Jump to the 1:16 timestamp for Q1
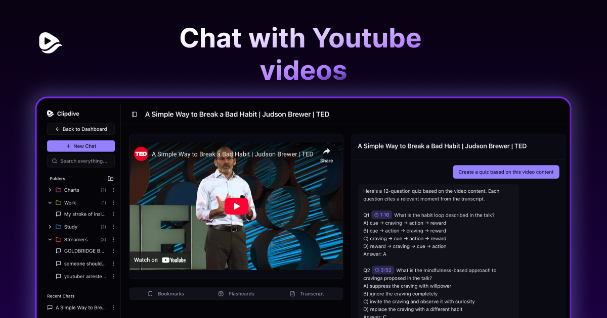Viewport: 607px width, 318px height. [x=381, y=215]
